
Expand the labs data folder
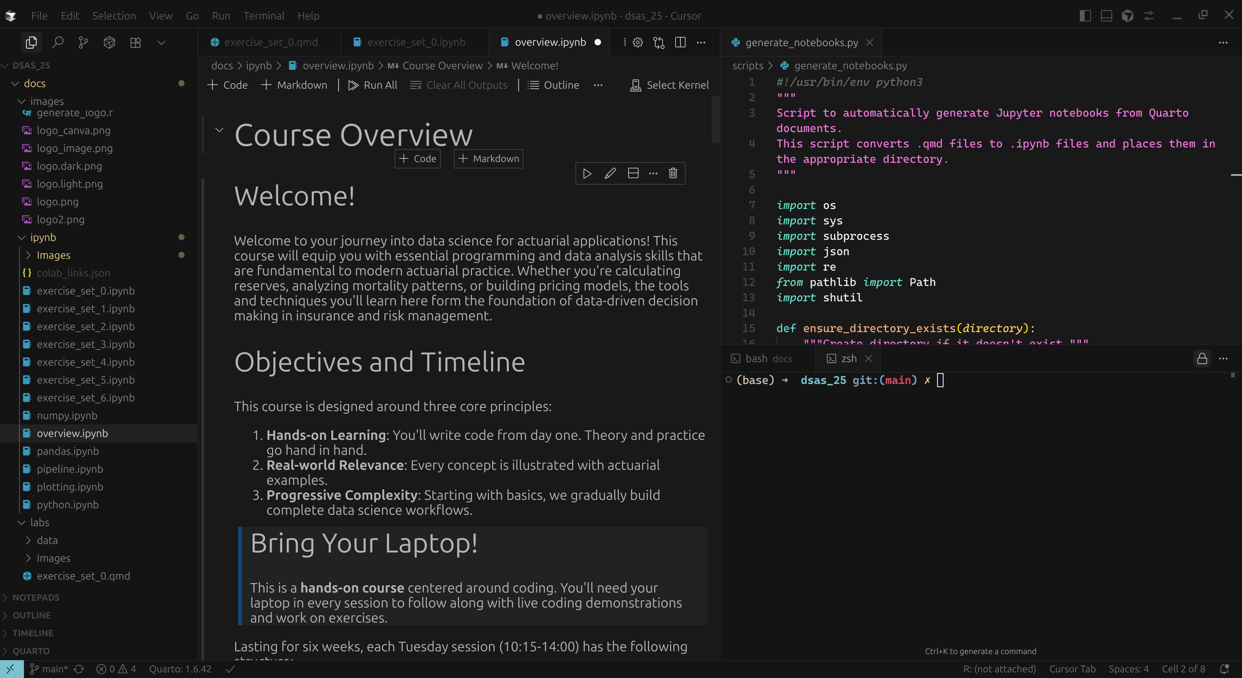pyautogui.click(x=47, y=540)
